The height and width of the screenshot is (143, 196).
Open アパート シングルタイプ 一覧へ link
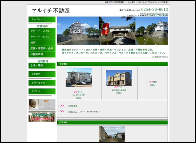[x=79, y=95]
